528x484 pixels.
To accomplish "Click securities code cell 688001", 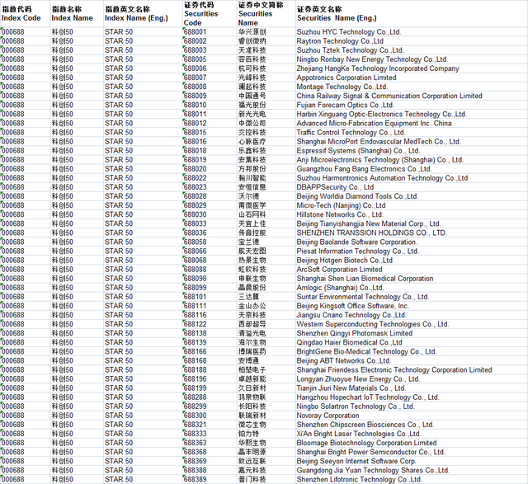I will coord(210,32).
